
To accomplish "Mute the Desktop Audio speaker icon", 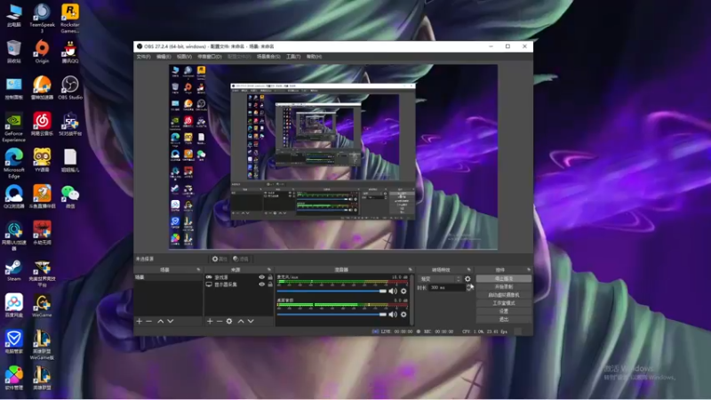I will pyautogui.click(x=393, y=315).
